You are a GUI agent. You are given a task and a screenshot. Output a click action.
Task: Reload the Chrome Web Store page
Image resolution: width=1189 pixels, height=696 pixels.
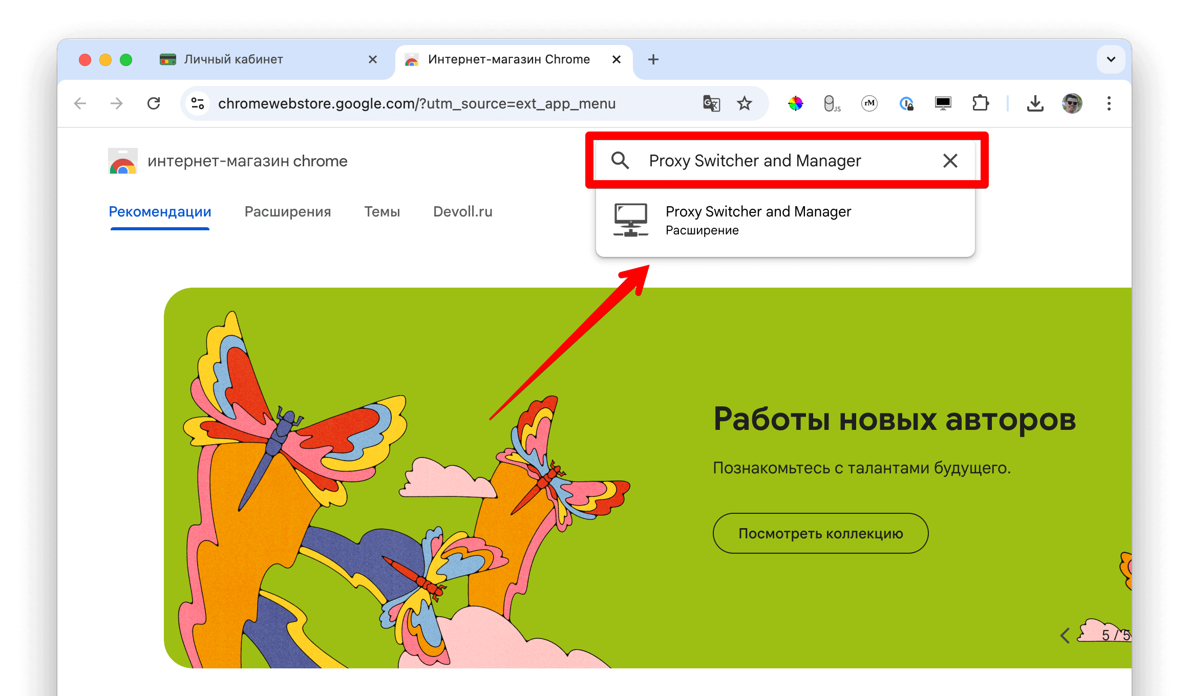tap(154, 104)
